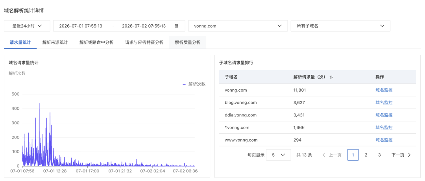Click the 子域名 column header
Screen dimensions: 425x181
(x=231, y=77)
